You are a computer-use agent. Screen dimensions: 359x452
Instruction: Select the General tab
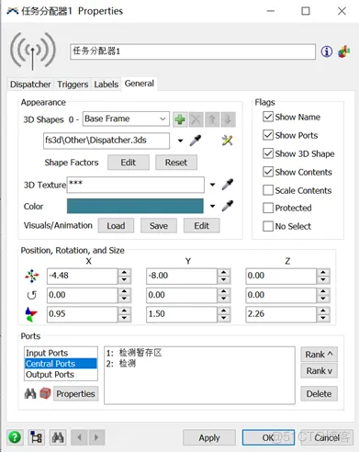140,84
